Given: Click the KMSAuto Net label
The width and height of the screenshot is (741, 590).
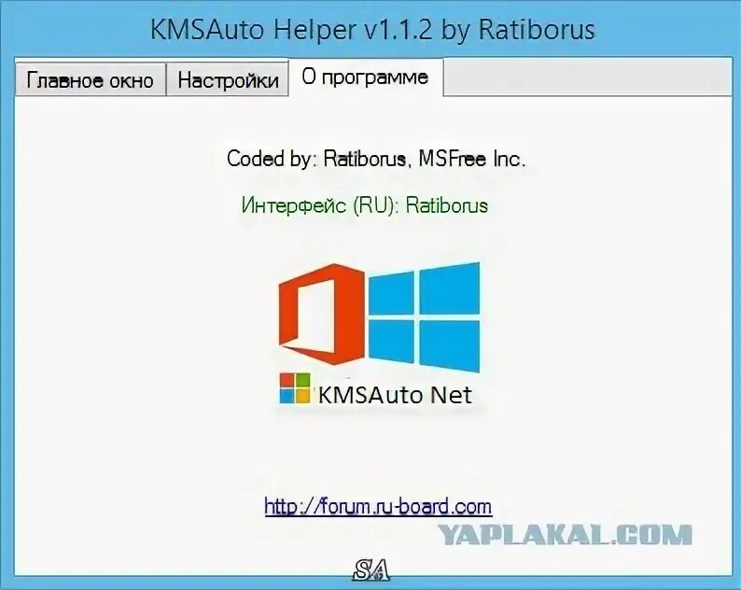Looking at the screenshot, I should (x=395, y=395).
